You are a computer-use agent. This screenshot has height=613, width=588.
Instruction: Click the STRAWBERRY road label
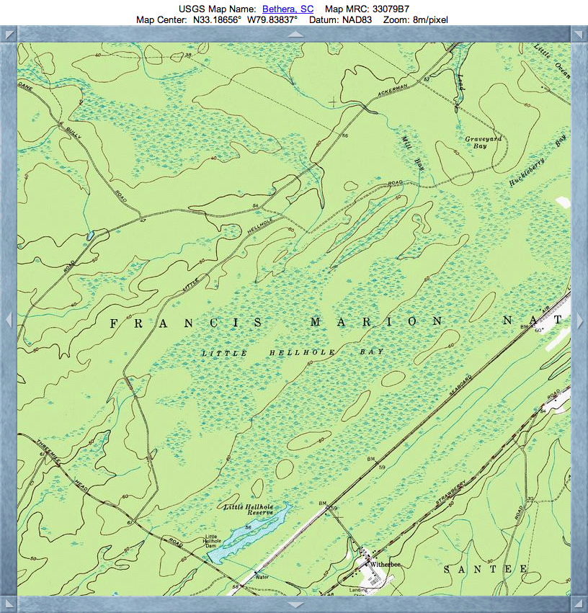pos(450,492)
